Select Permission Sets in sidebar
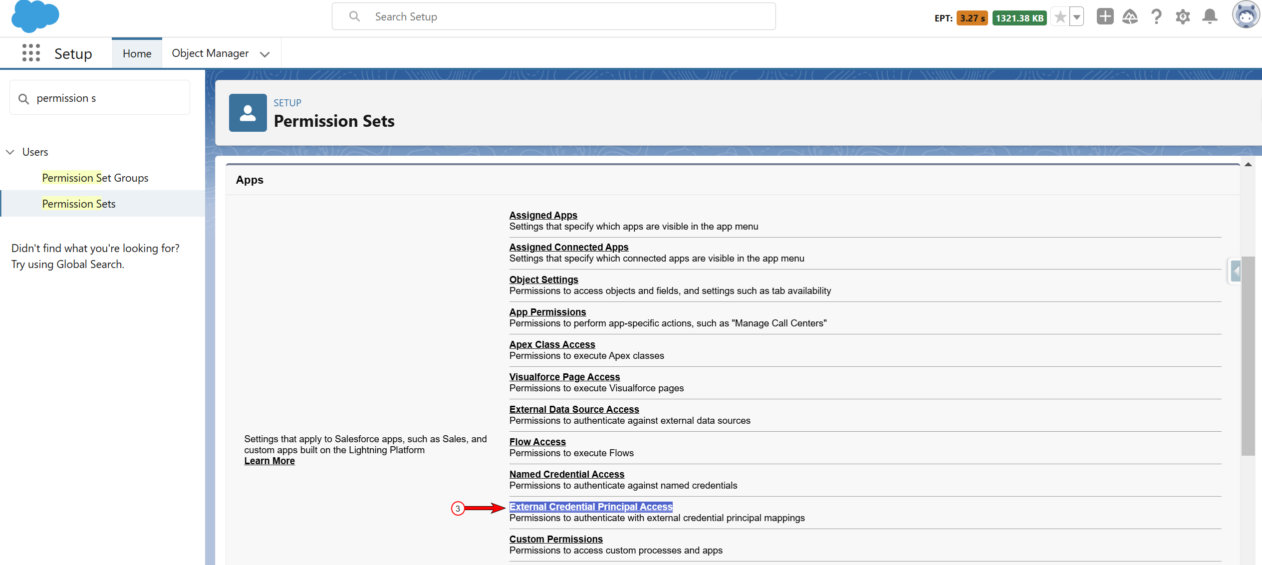 tap(78, 204)
